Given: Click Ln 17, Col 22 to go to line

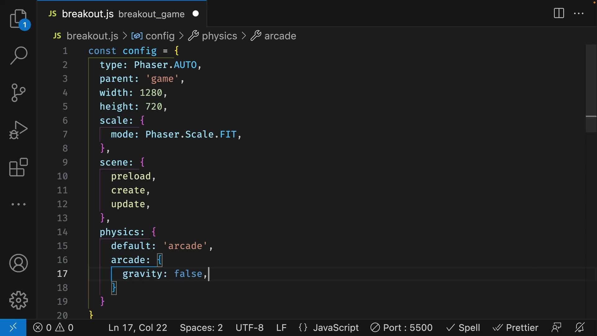Looking at the screenshot, I should (137, 327).
